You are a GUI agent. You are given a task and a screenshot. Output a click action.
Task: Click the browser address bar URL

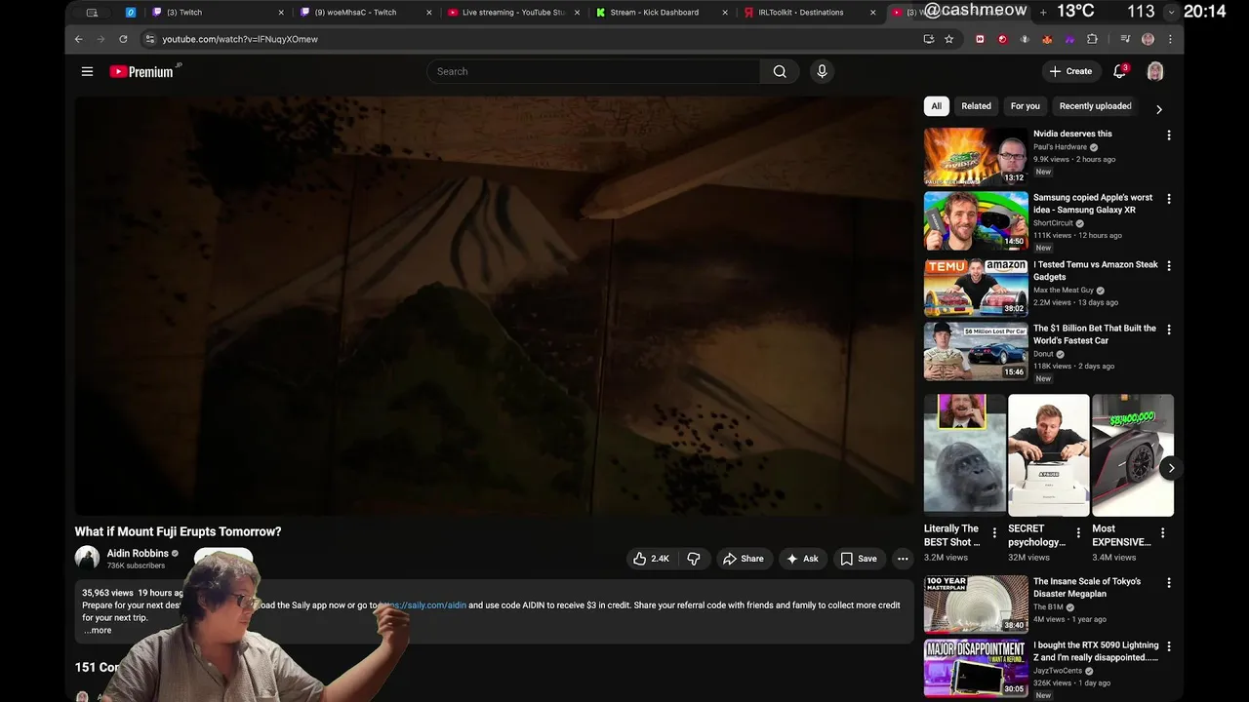[240, 39]
